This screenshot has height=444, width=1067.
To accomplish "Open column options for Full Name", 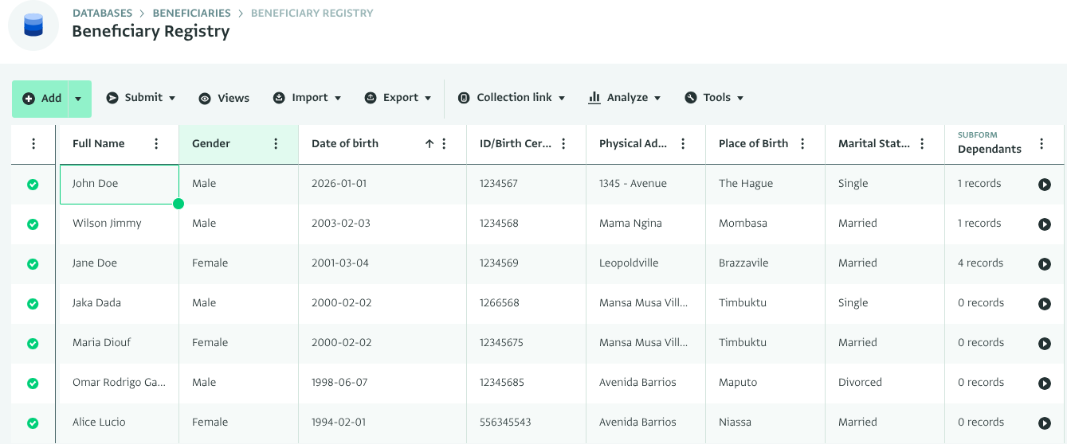I will tap(156, 144).
